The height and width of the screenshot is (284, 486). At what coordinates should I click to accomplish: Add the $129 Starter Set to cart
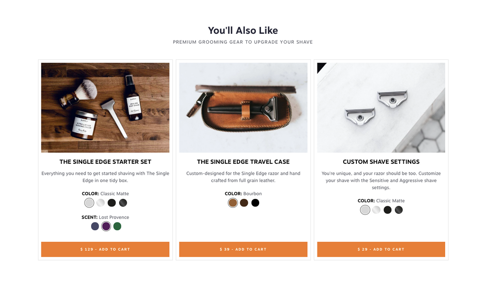[105, 249]
